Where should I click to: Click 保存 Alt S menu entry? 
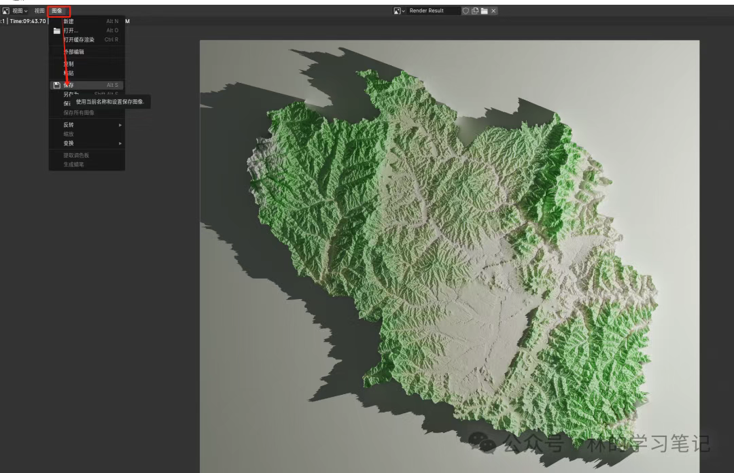(x=87, y=85)
